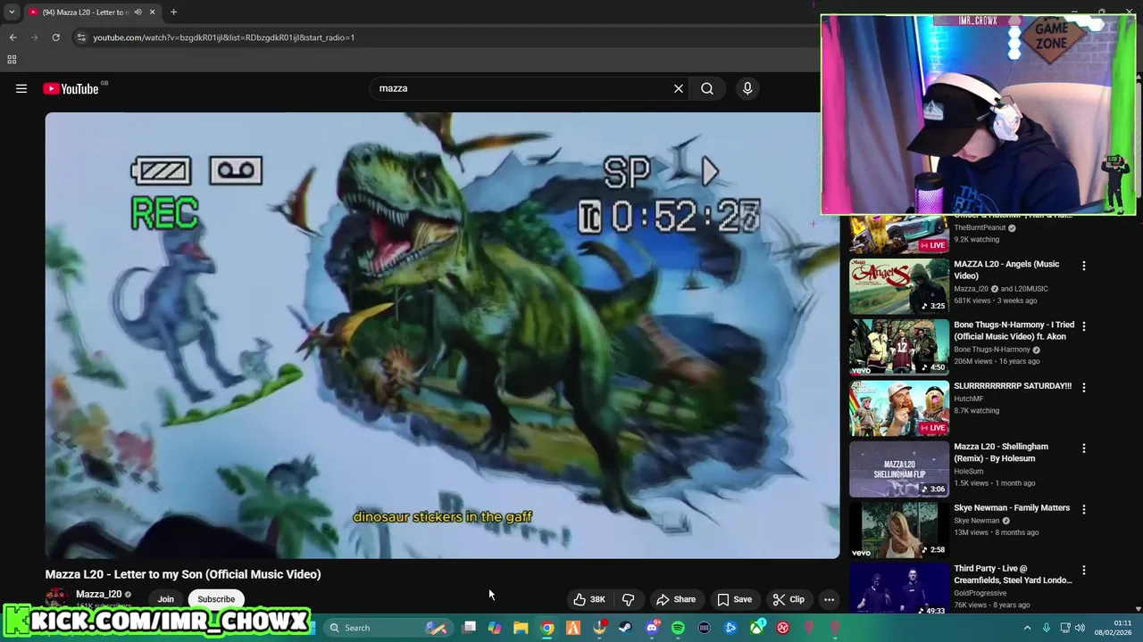The width and height of the screenshot is (1143, 642).
Task: Open options for Shellingham Remix video
Action: coord(1084,449)
